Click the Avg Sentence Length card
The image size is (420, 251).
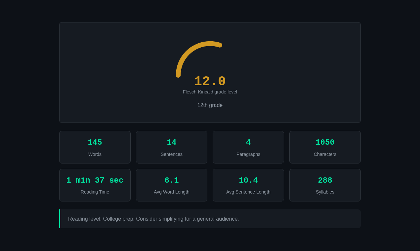(248, 185)
